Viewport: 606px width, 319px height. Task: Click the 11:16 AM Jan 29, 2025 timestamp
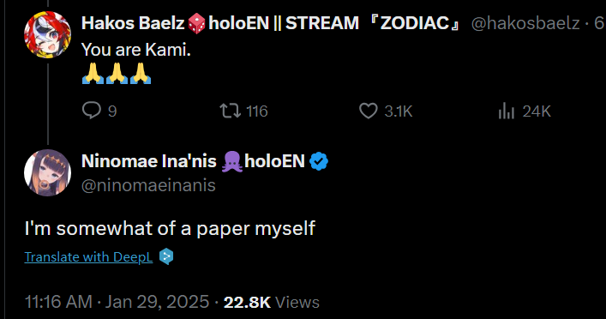(x=117, y=302)
